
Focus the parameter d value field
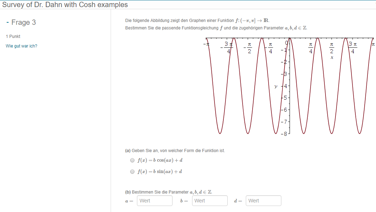click(x=263, y=201)
